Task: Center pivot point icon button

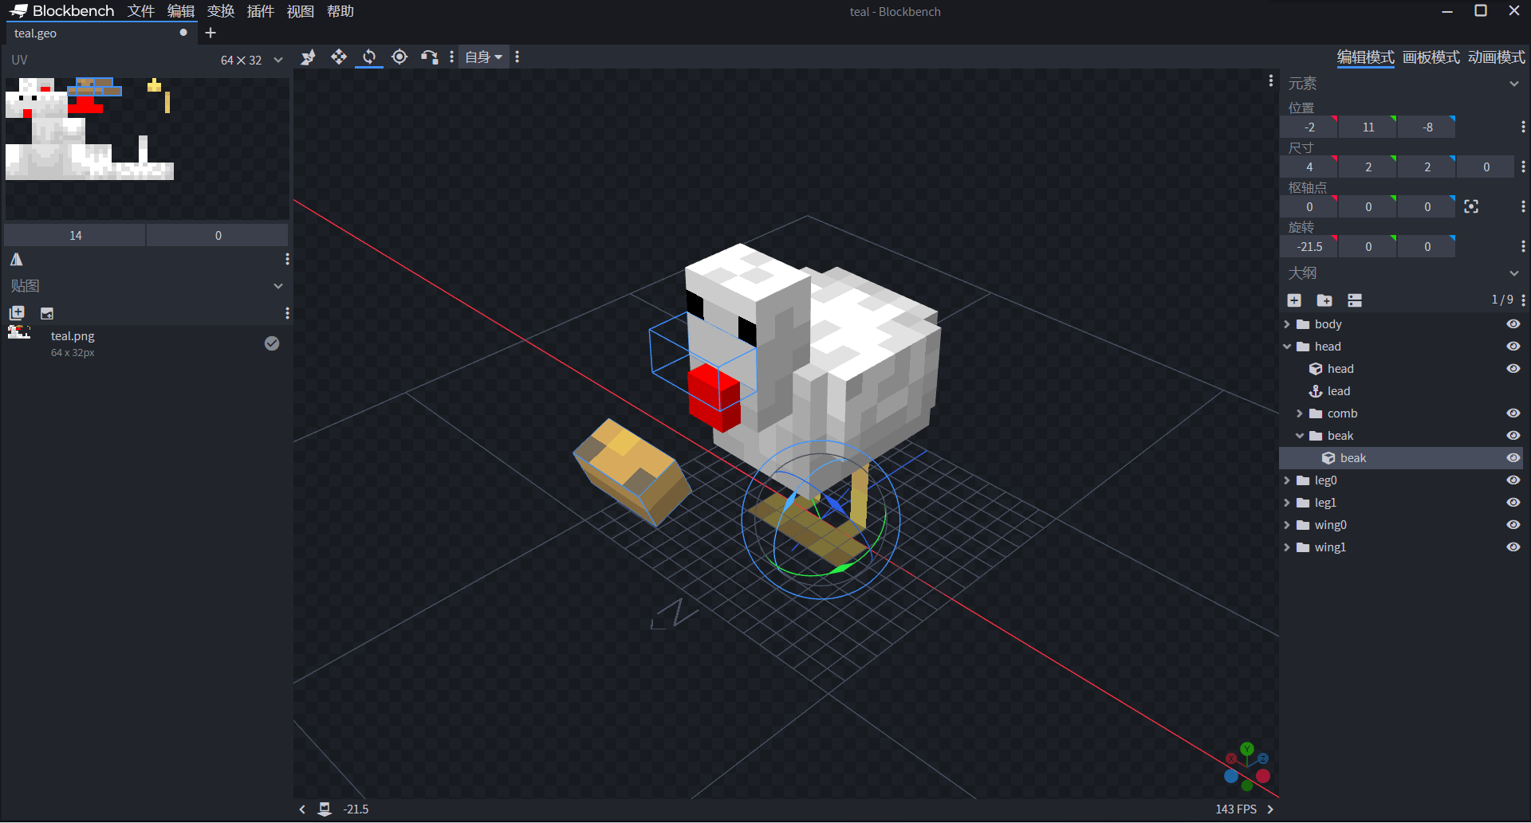Action: [x=1471, y=207]
